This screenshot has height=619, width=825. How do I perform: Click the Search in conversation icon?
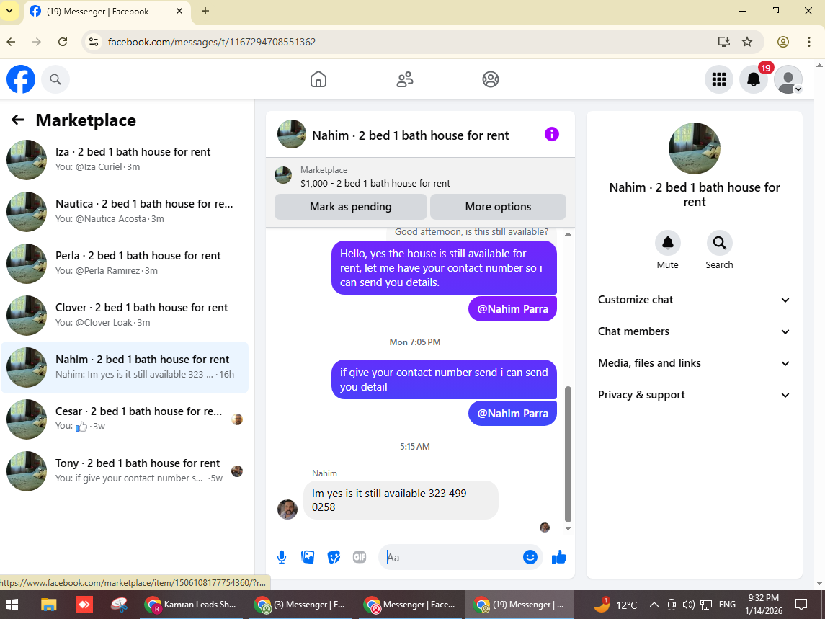(719, 243)
